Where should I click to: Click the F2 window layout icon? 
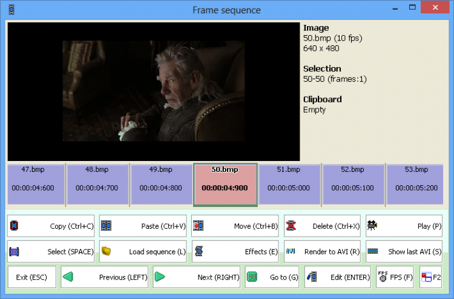coord(426,277)
